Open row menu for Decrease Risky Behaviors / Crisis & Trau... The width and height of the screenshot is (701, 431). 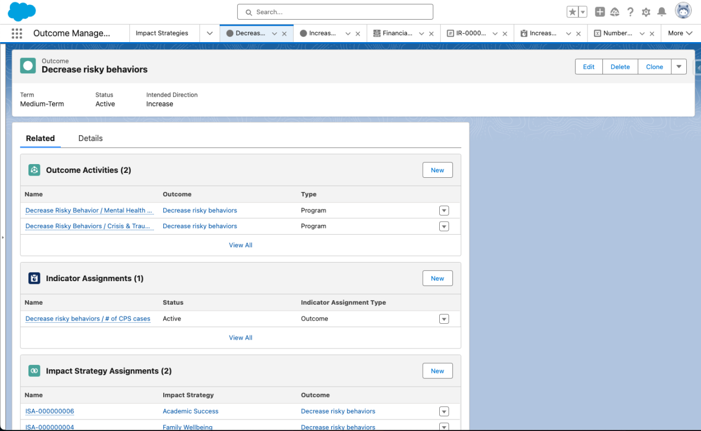pos(444,226)
